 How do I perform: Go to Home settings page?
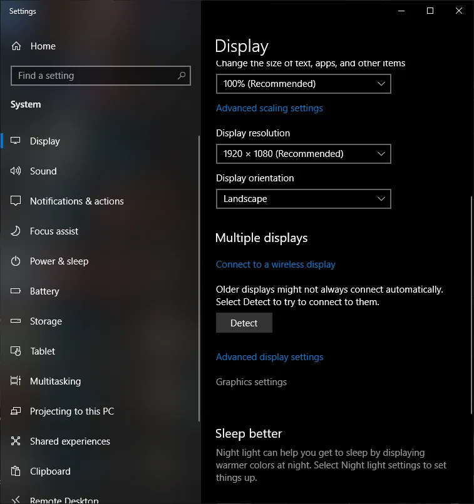tap(43, 46)
